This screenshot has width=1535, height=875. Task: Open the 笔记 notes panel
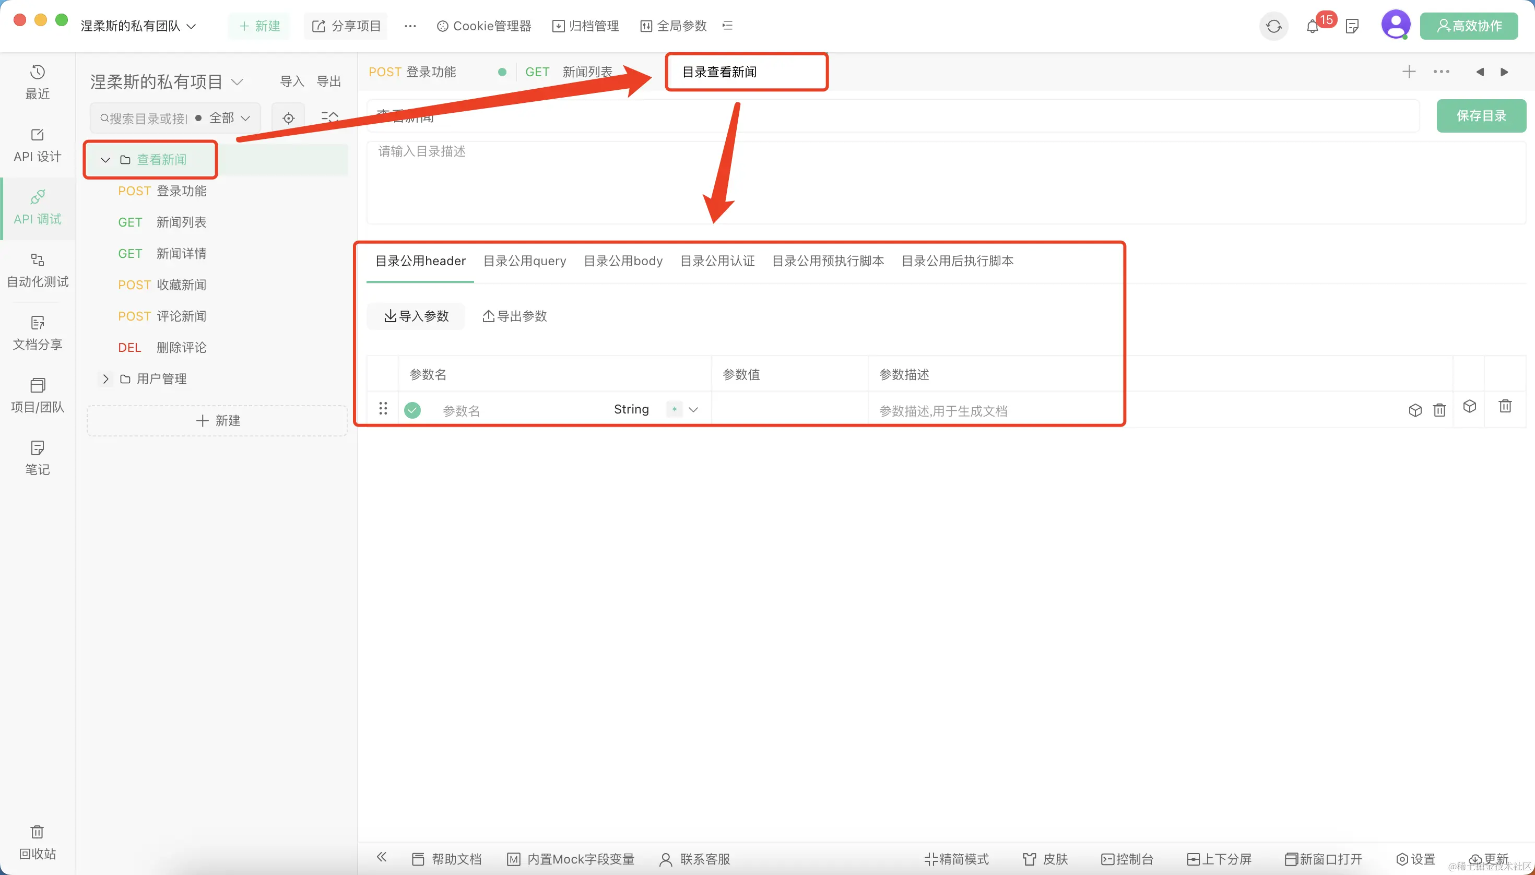[37, 457]
